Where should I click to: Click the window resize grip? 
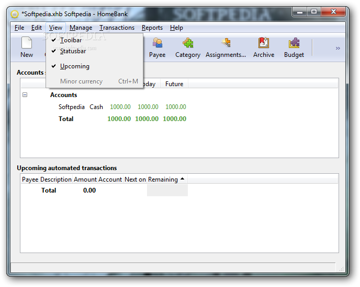[x=341, y=268]
